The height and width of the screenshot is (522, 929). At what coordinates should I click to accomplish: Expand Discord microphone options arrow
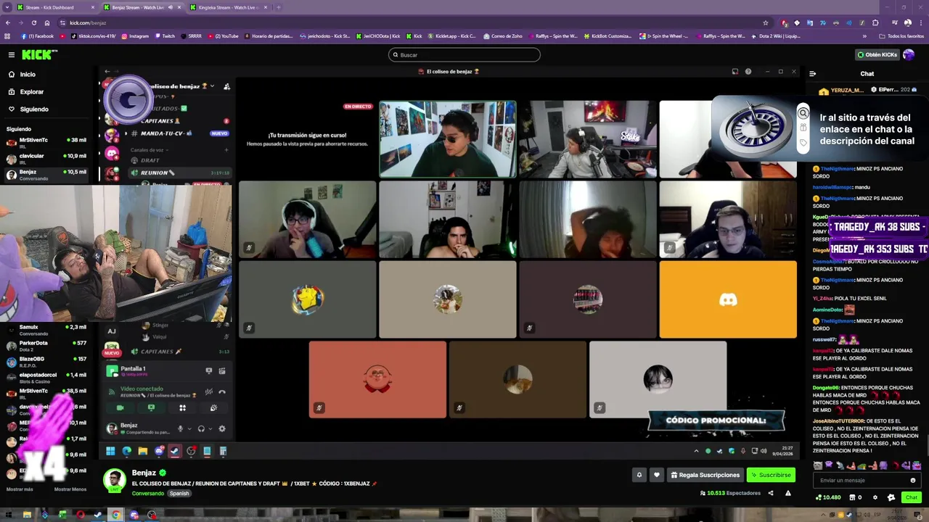189,428
